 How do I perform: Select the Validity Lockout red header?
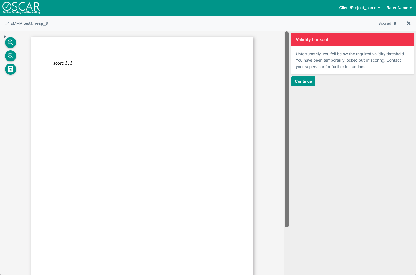352,39
